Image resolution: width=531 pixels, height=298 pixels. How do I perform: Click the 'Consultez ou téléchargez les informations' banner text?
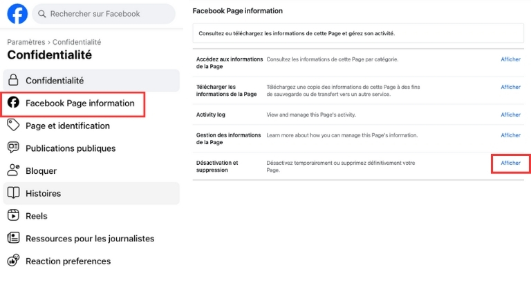(x=297, y=33)
